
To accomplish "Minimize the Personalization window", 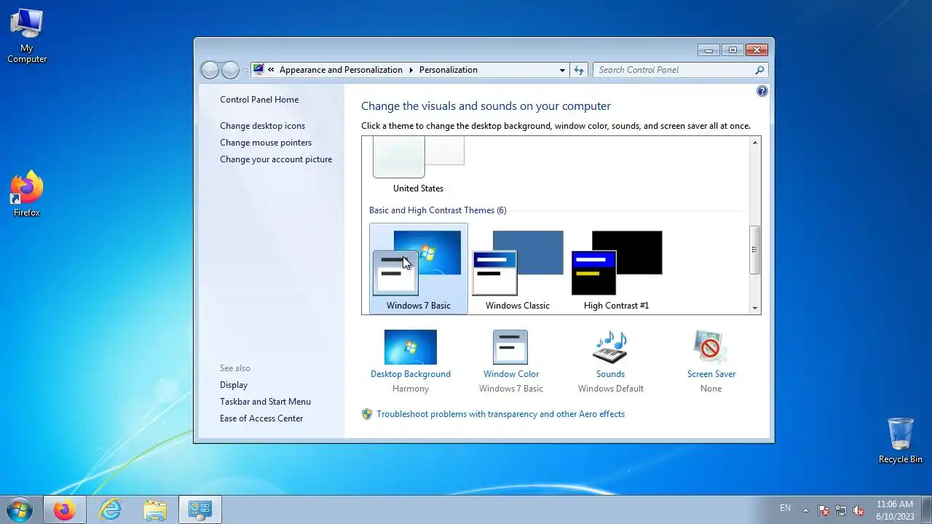I will (708, 50).
